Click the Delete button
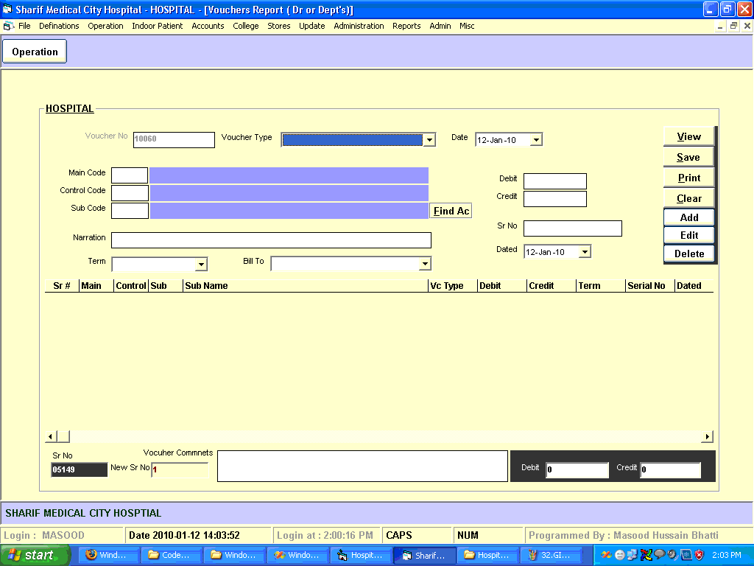Viewport: 754px width, 566px height. 688,254
